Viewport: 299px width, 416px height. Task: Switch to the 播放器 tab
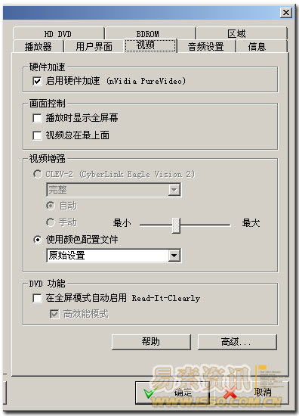[x=38, y=46]
